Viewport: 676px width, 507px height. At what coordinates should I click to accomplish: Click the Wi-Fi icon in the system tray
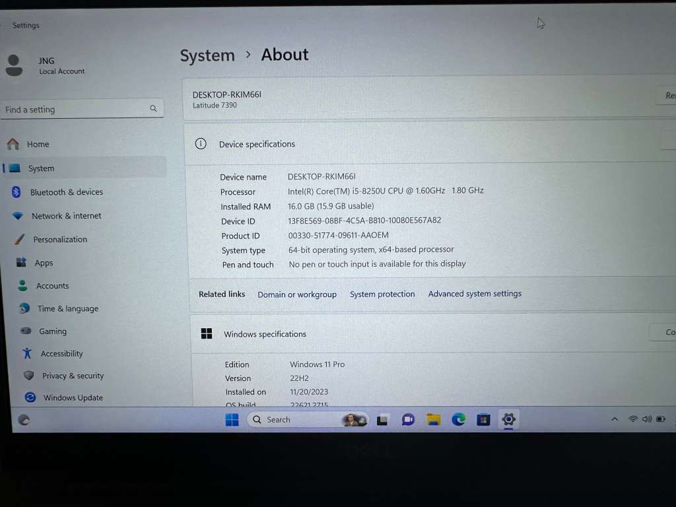pyautogui.click(x=632, y=418)
